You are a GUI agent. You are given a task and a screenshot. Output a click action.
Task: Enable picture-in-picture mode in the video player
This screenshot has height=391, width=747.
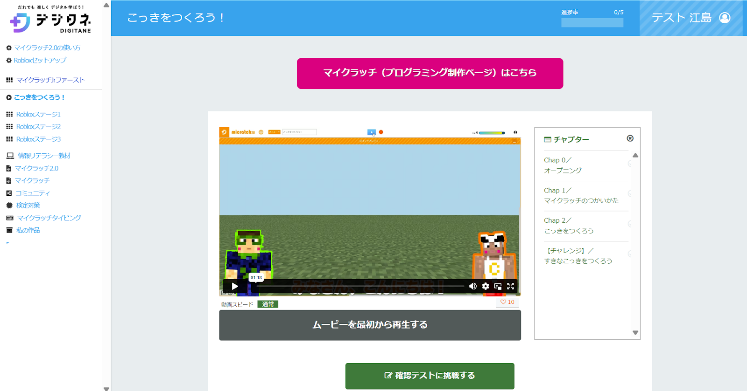tap(498, 286)
